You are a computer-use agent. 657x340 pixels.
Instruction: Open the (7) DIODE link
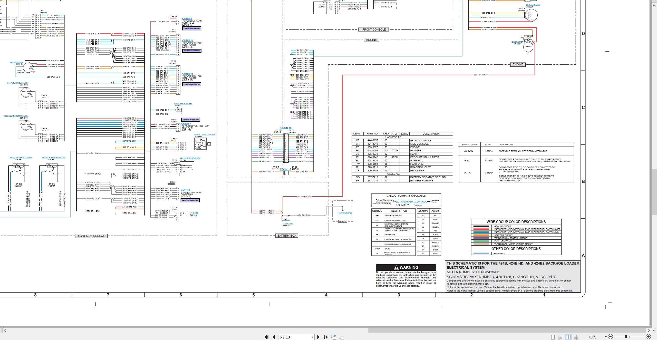point(194,213)
